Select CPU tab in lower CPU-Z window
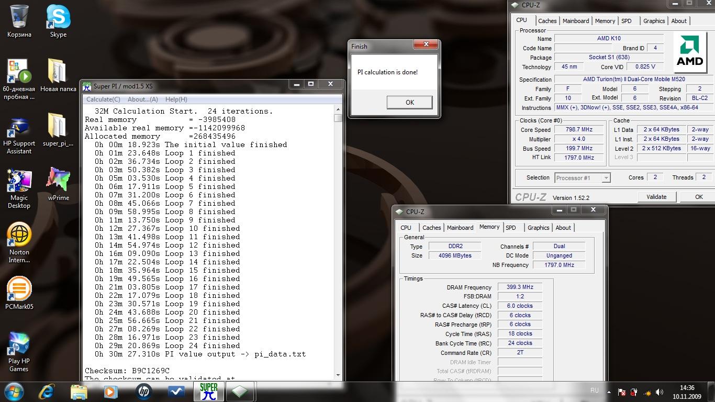The image size is (715, 402). click(406, 228)
